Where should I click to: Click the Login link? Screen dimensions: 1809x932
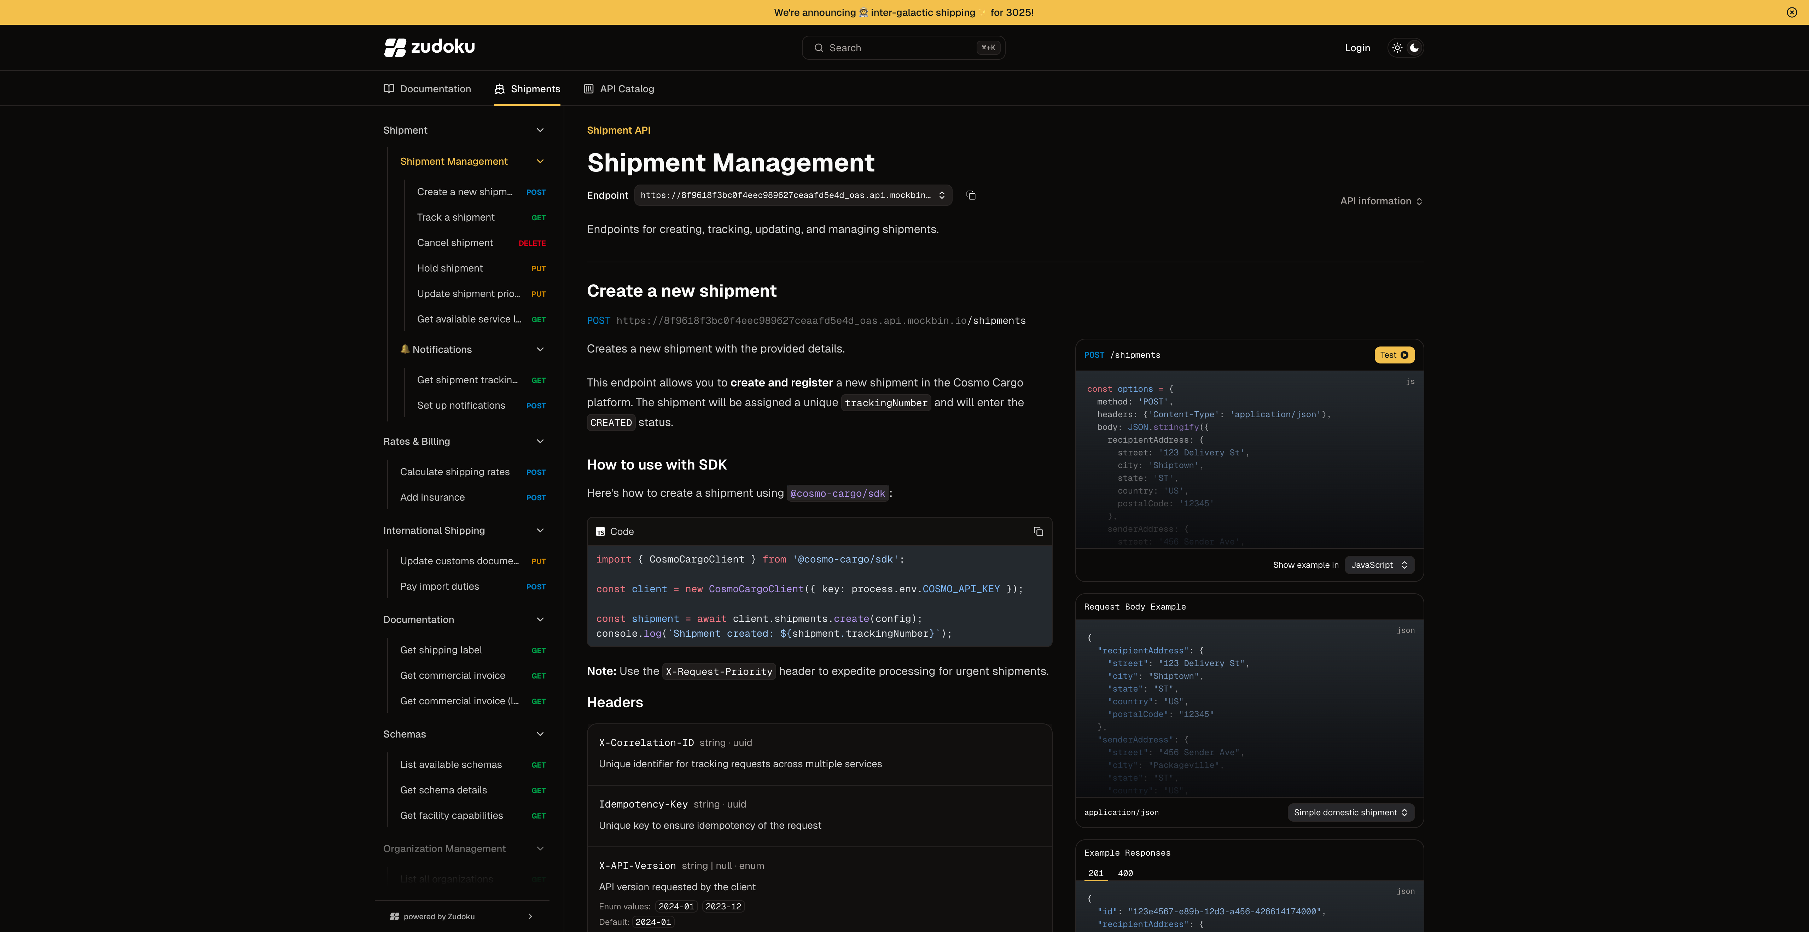1357,48
